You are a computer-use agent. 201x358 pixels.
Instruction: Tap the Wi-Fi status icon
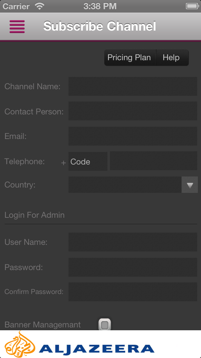coord(40,6)
